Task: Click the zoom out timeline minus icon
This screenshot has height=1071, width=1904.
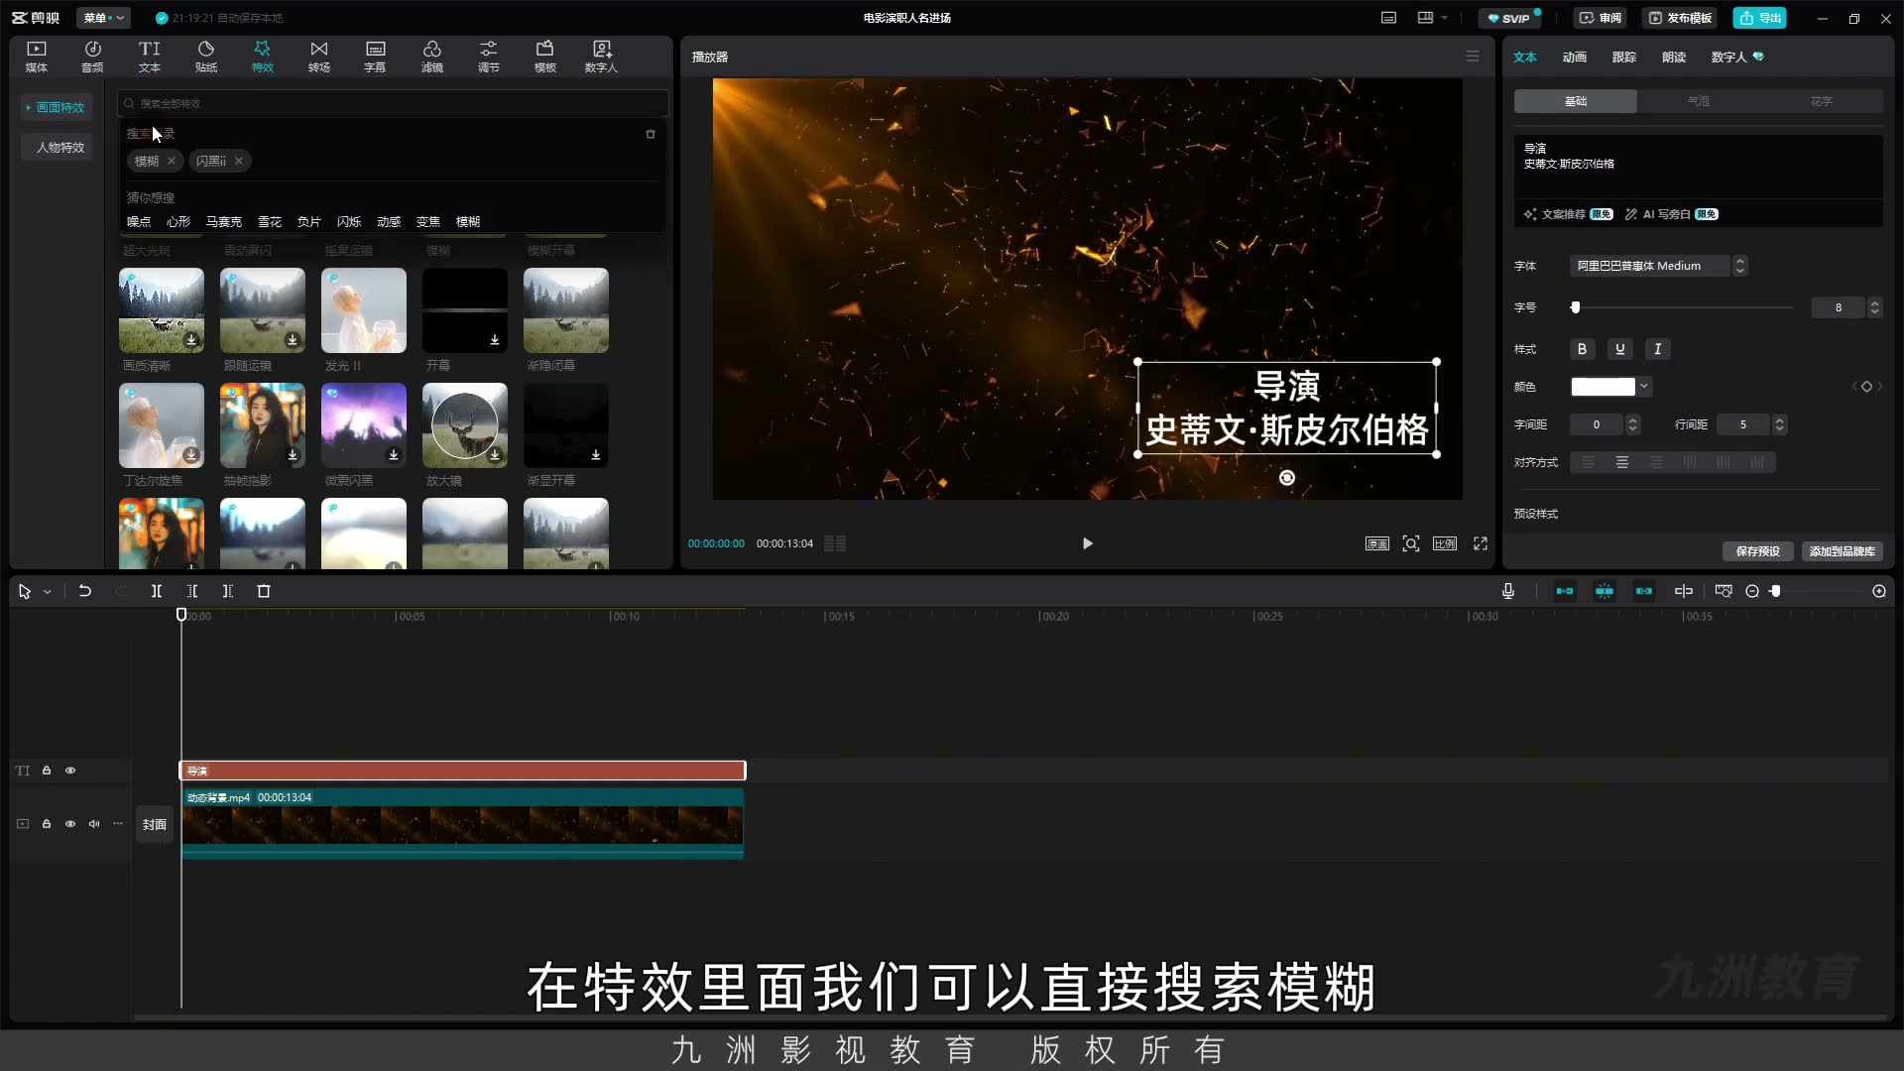Action: pos(1752,591)
